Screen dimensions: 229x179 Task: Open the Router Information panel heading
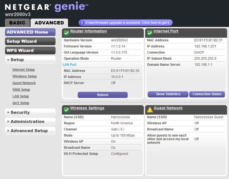(x=89, y=31)
